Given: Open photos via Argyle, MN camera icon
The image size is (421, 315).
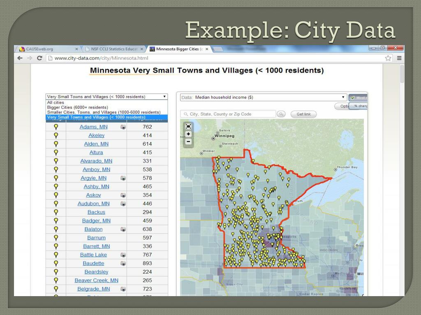Looking at the screenshot, I should pos(123,178).
